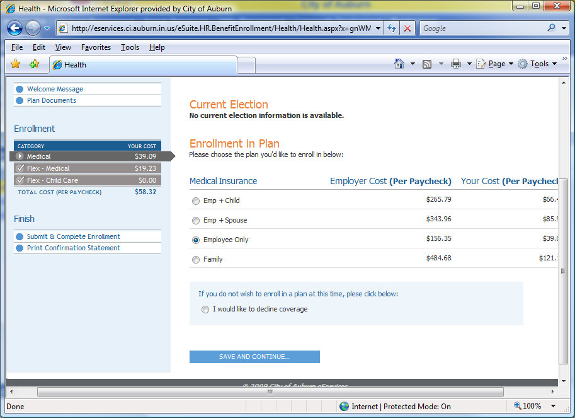Click the address bar URL field
This screenshot has width=575, height=418.
tap(221, 28)
